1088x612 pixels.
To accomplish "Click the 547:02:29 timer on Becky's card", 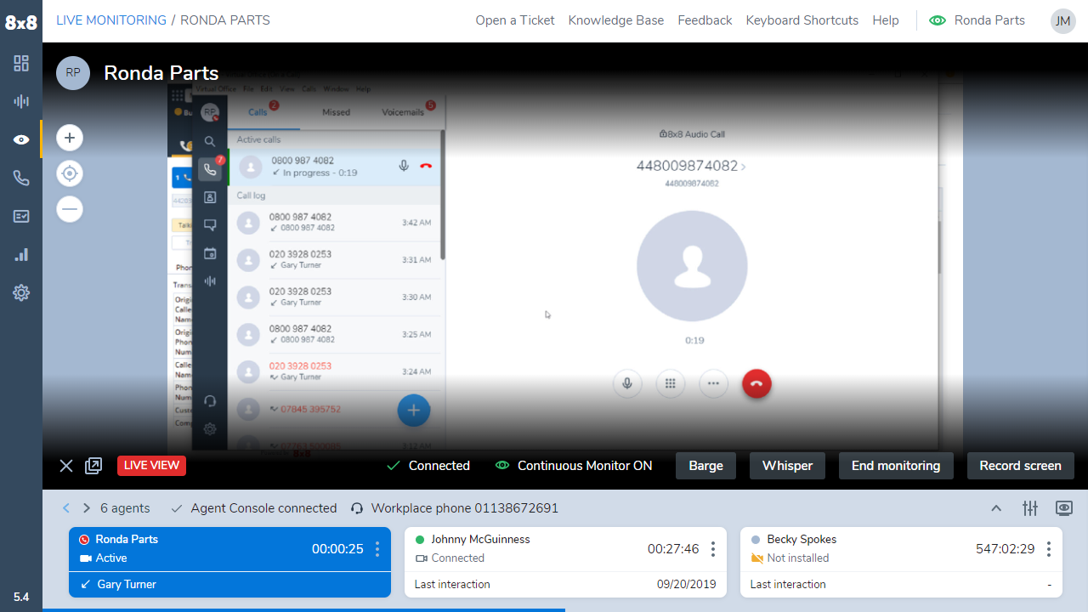I will [x=1006, y=549].
